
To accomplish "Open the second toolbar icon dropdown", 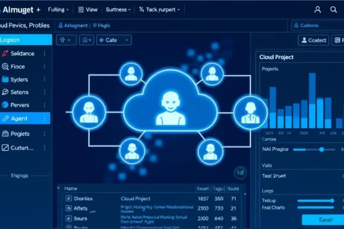I will (x=87, y=40).
